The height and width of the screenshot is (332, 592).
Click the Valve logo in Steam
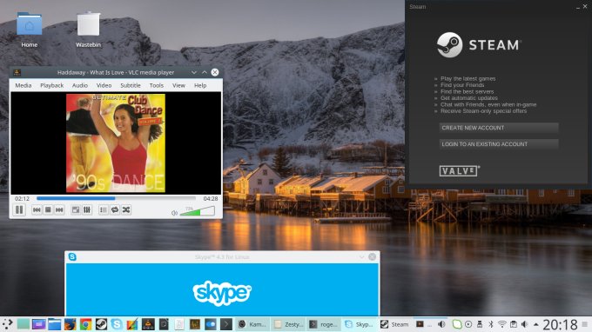(x=459, y=171)
